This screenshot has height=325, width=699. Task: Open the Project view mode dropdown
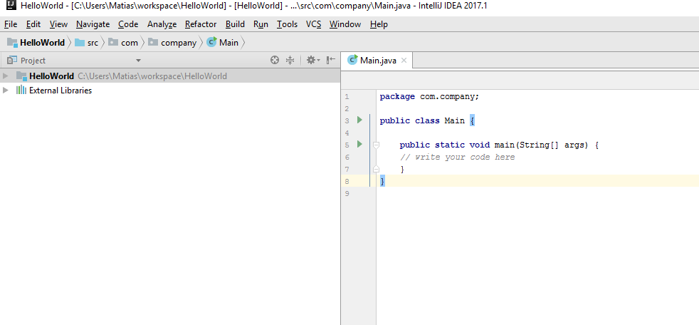point(138,61)
